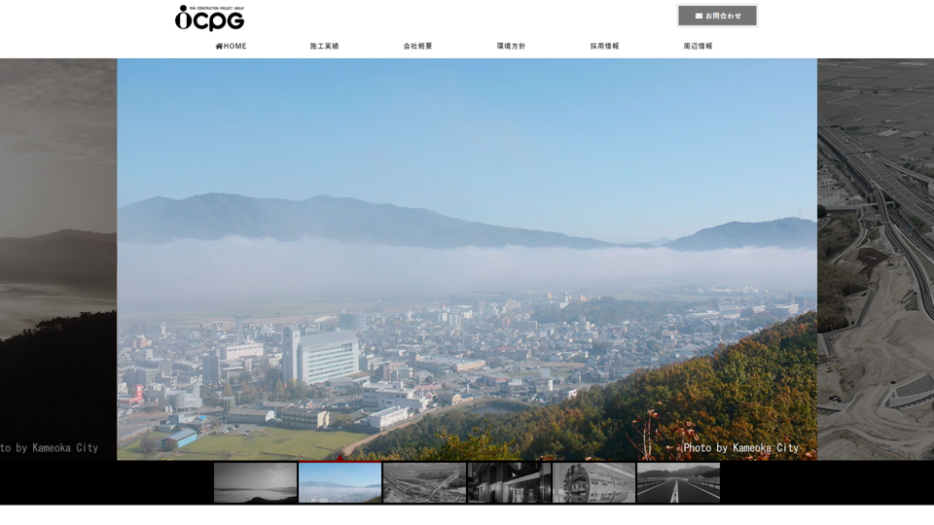Show the aerial highway interchange thumbnail
This screenshot has height=525, width=934.
pyautogui.click(x=424, y=482)
